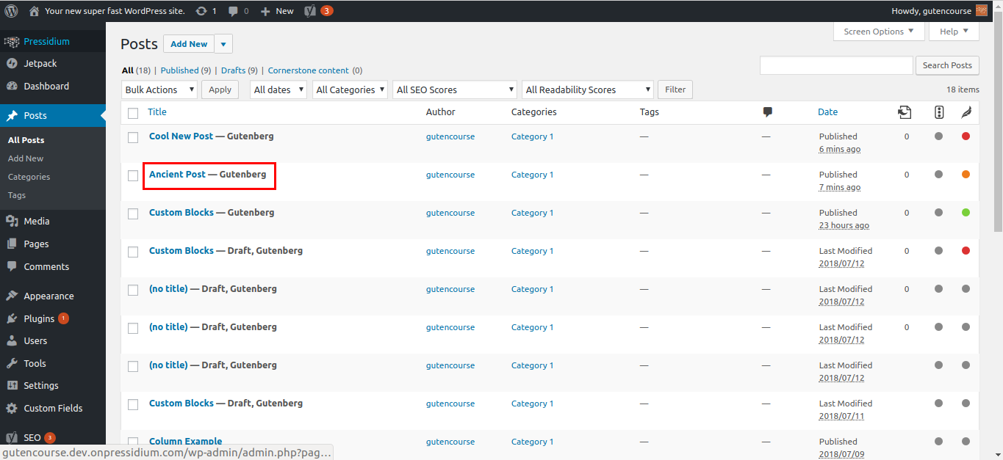This screenshot has width=1003, height=460.
Task: Open the arrow dropdown beside Add New
Action: pos(223,44)
